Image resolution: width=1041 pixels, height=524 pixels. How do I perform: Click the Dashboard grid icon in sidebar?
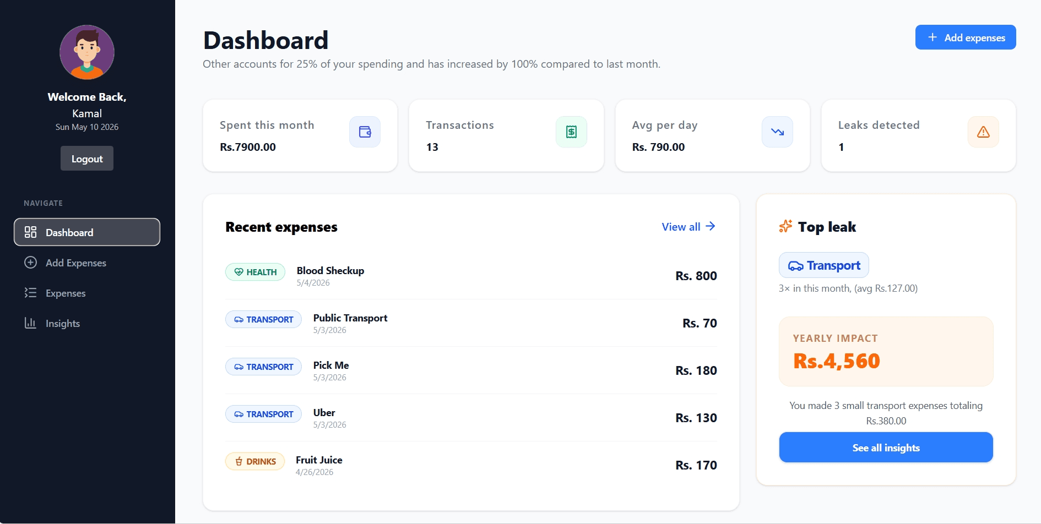[31, 232]
